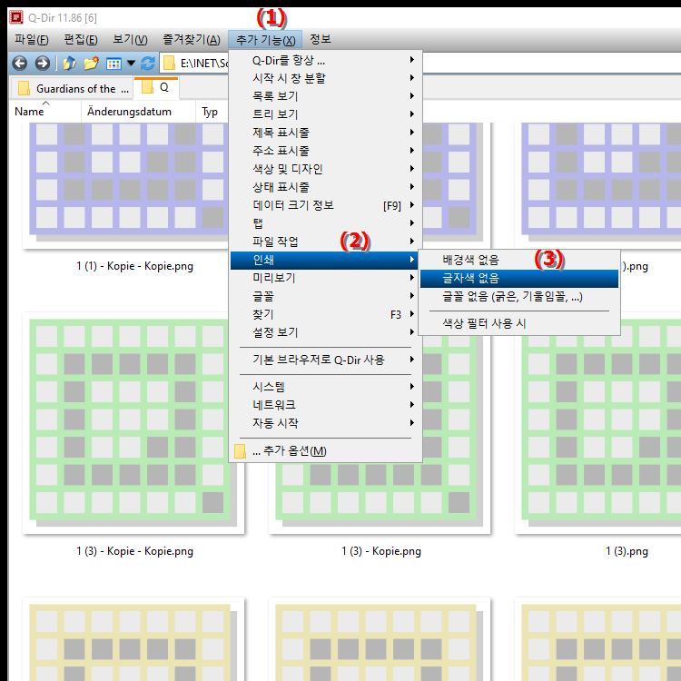
Task: Open ... 추가 옵션(M) entry
Action: coord(325,450)
